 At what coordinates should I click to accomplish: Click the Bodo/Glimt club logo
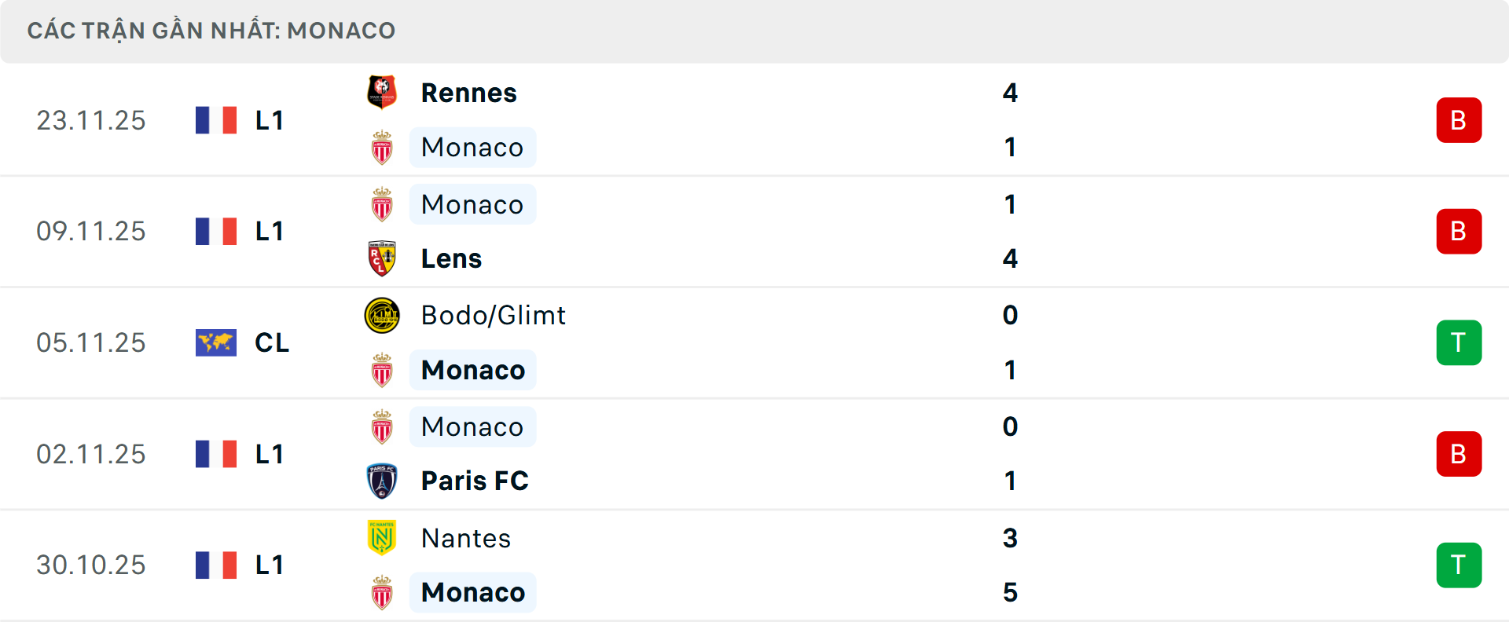click(382, 316)
